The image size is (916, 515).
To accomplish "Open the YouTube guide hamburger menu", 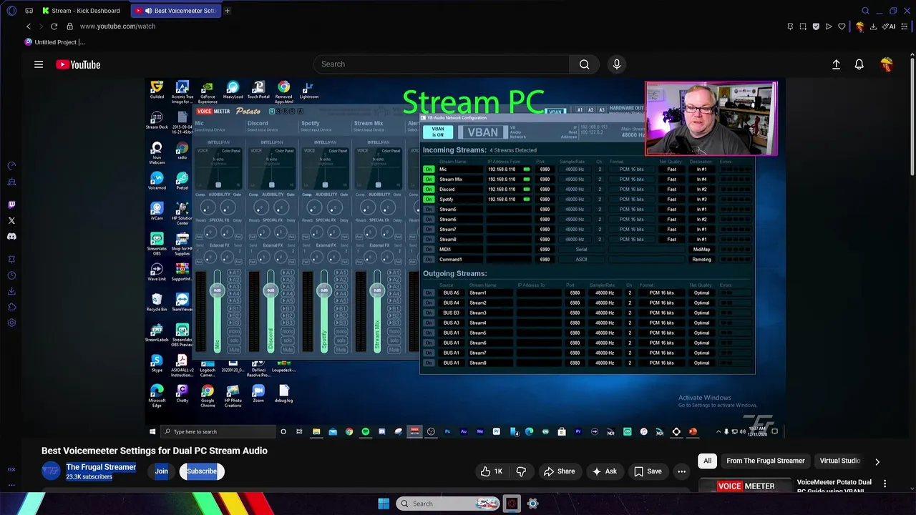I will click(39, 64).
